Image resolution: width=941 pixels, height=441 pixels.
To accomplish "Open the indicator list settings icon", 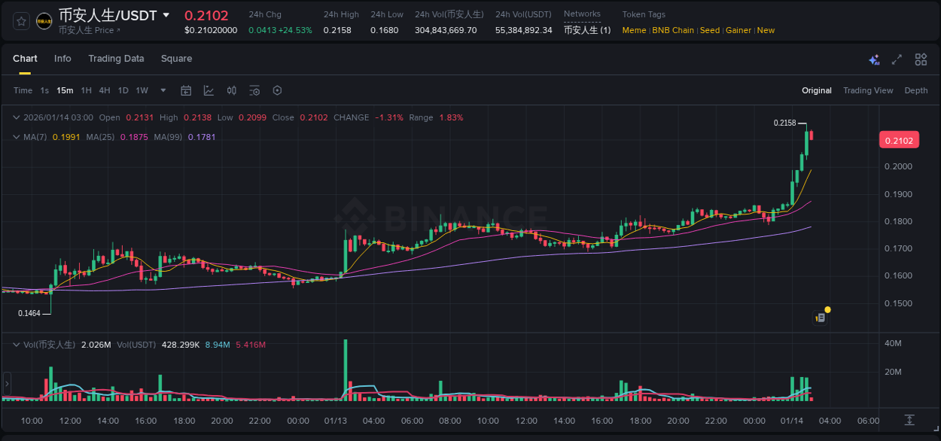I will click(x=254, y=90).
